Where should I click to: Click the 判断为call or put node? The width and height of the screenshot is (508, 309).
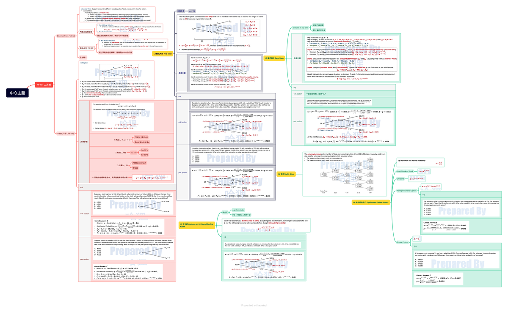coord(139,163)
